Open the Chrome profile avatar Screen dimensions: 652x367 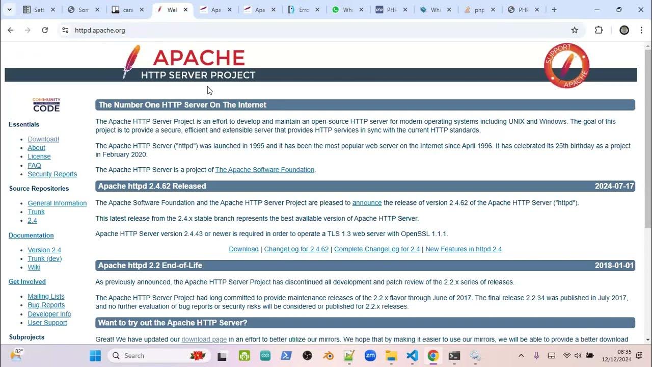coord(624,30)
